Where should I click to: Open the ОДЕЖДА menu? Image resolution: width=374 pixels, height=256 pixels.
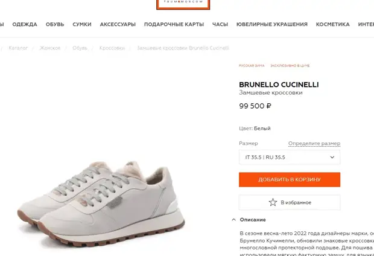tap(25, 24)
